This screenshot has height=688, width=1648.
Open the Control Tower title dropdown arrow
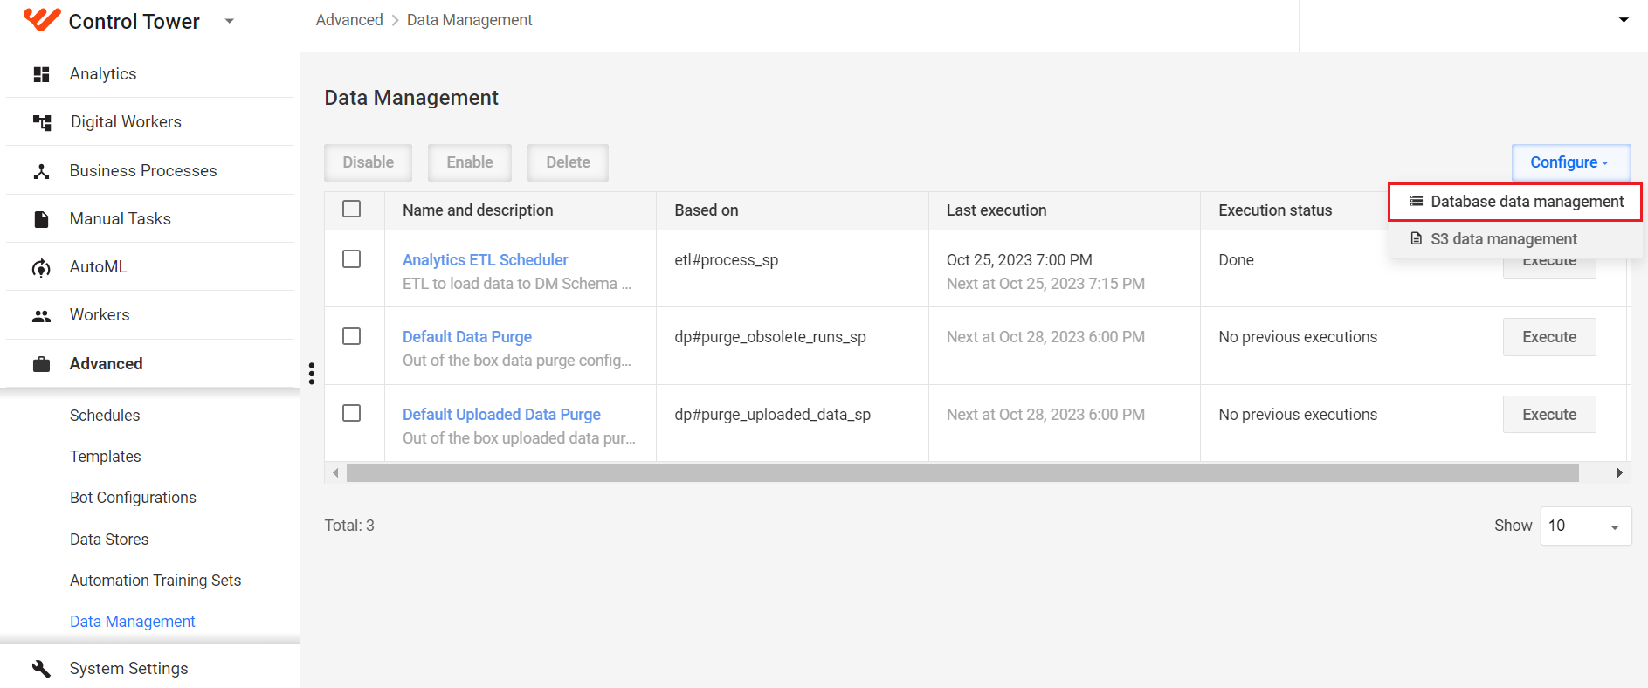tap(230, 21)
